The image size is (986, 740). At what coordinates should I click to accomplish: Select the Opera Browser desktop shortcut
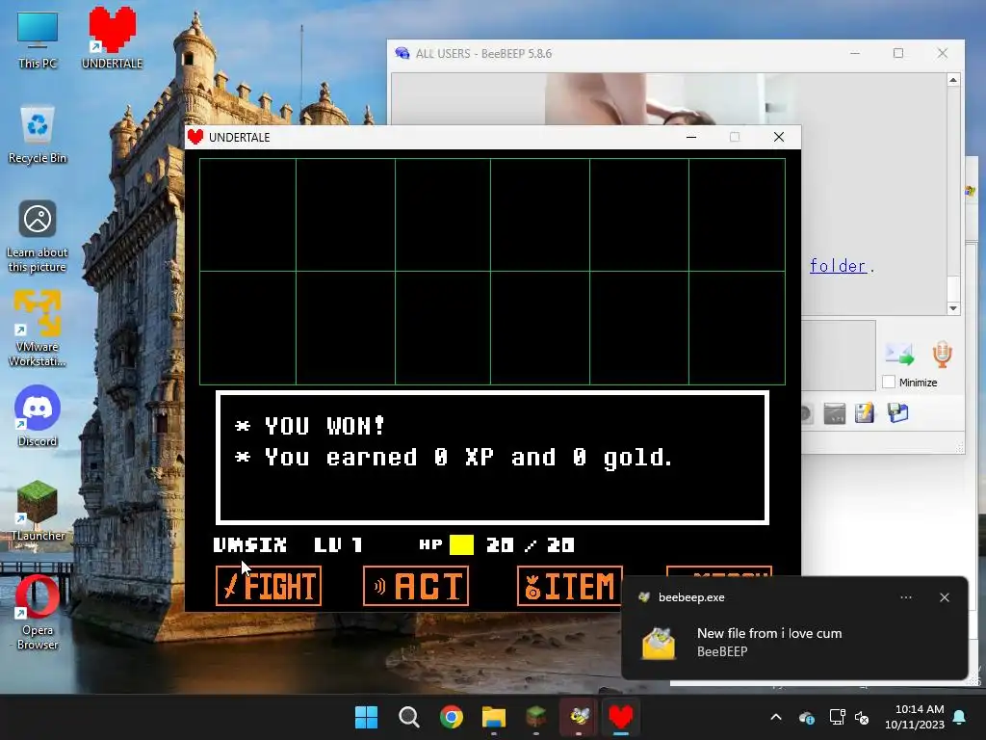coord(38,612)
